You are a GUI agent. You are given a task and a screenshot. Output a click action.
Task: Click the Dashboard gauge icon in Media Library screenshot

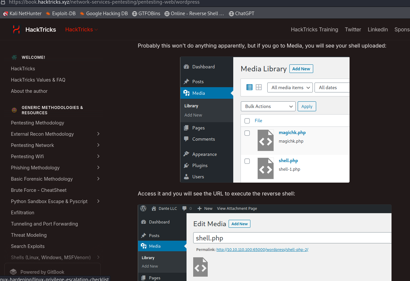pyautogui.click(x=186, y=67)
